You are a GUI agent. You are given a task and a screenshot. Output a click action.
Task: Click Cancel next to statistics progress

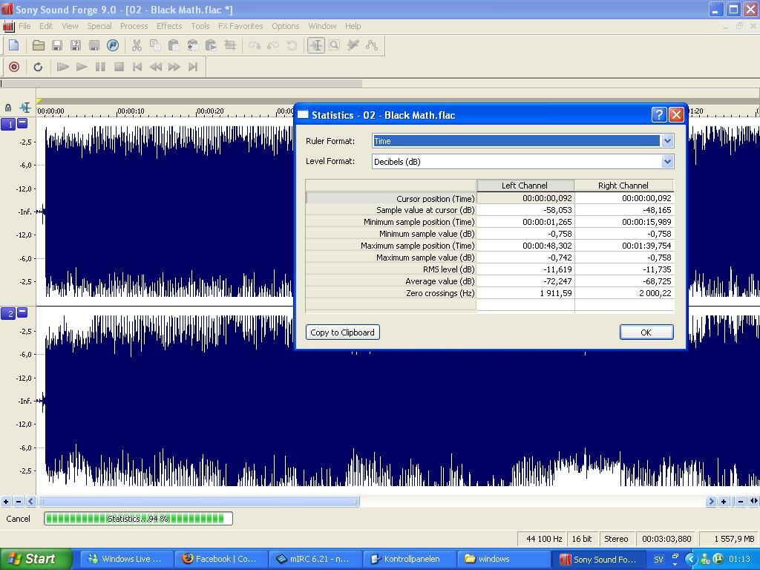(x=18, y=519)
